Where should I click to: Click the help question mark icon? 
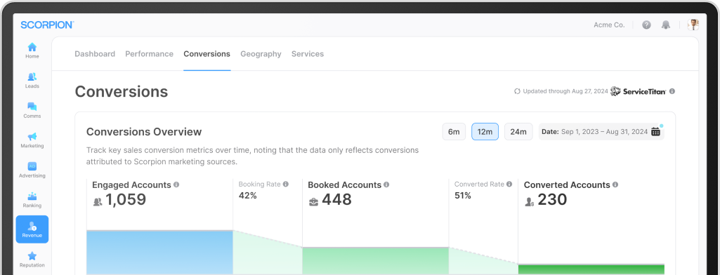pos(646,25)
